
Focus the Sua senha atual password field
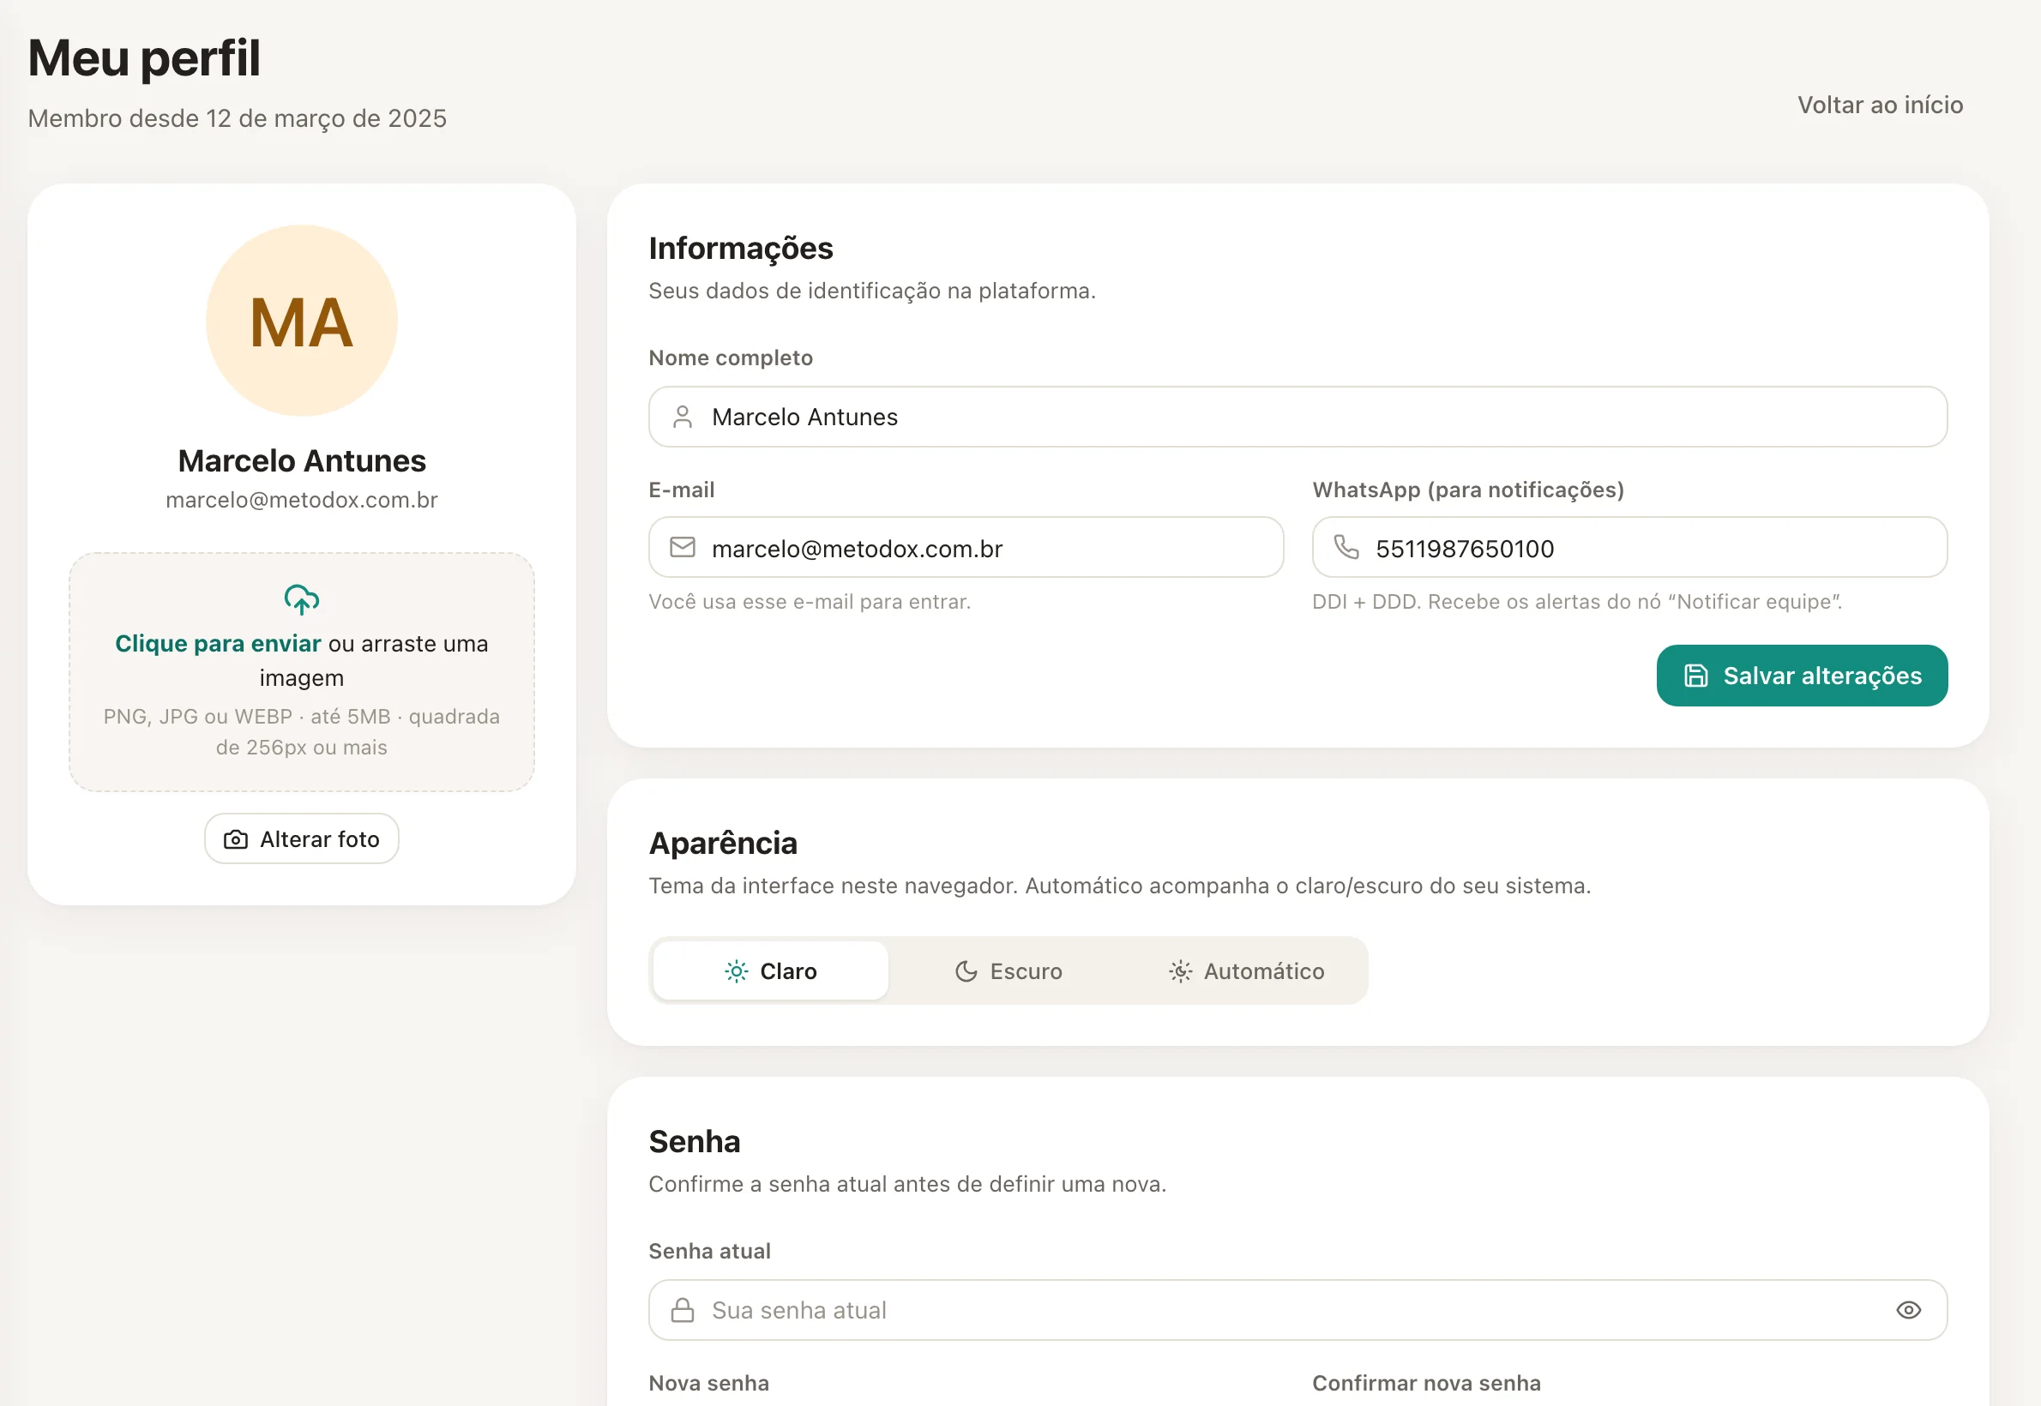click(x=1297, y=1310)
